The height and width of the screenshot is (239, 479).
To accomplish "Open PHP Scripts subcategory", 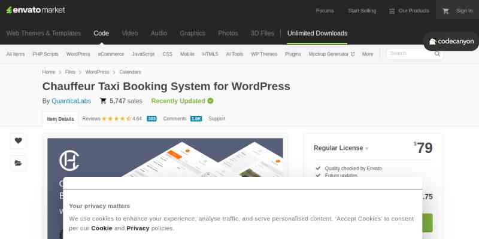I will pyautogui.click(x=46, y=54).
